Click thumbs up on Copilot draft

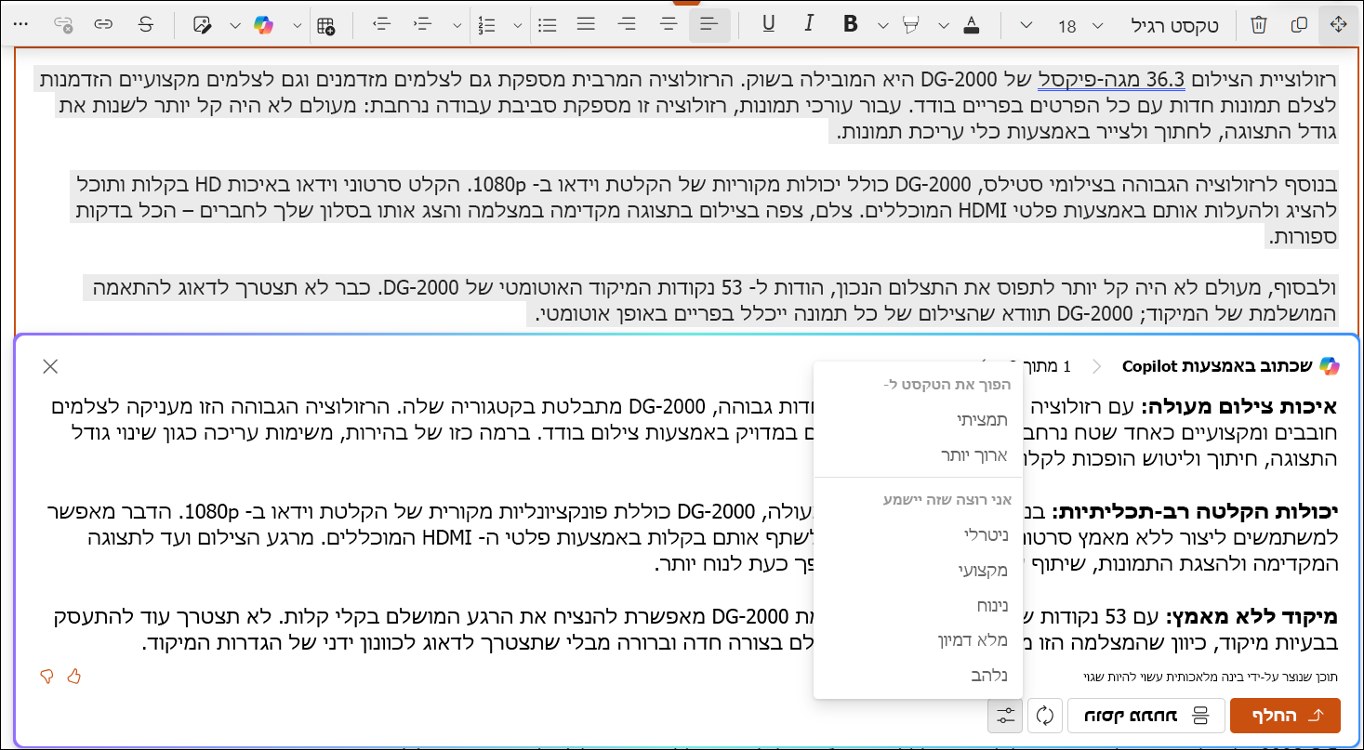coord(74,677)
